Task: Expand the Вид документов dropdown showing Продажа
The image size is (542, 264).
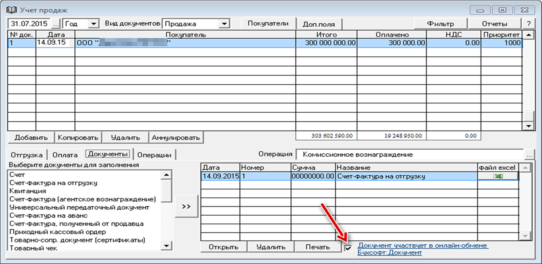Action: point(225,24)
